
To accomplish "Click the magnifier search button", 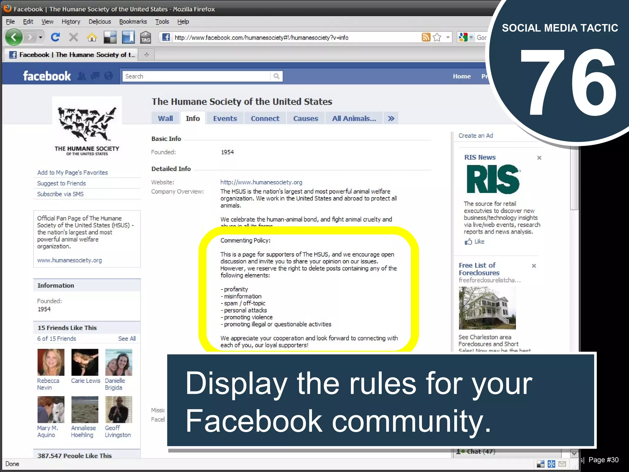I will pos(276,76).
